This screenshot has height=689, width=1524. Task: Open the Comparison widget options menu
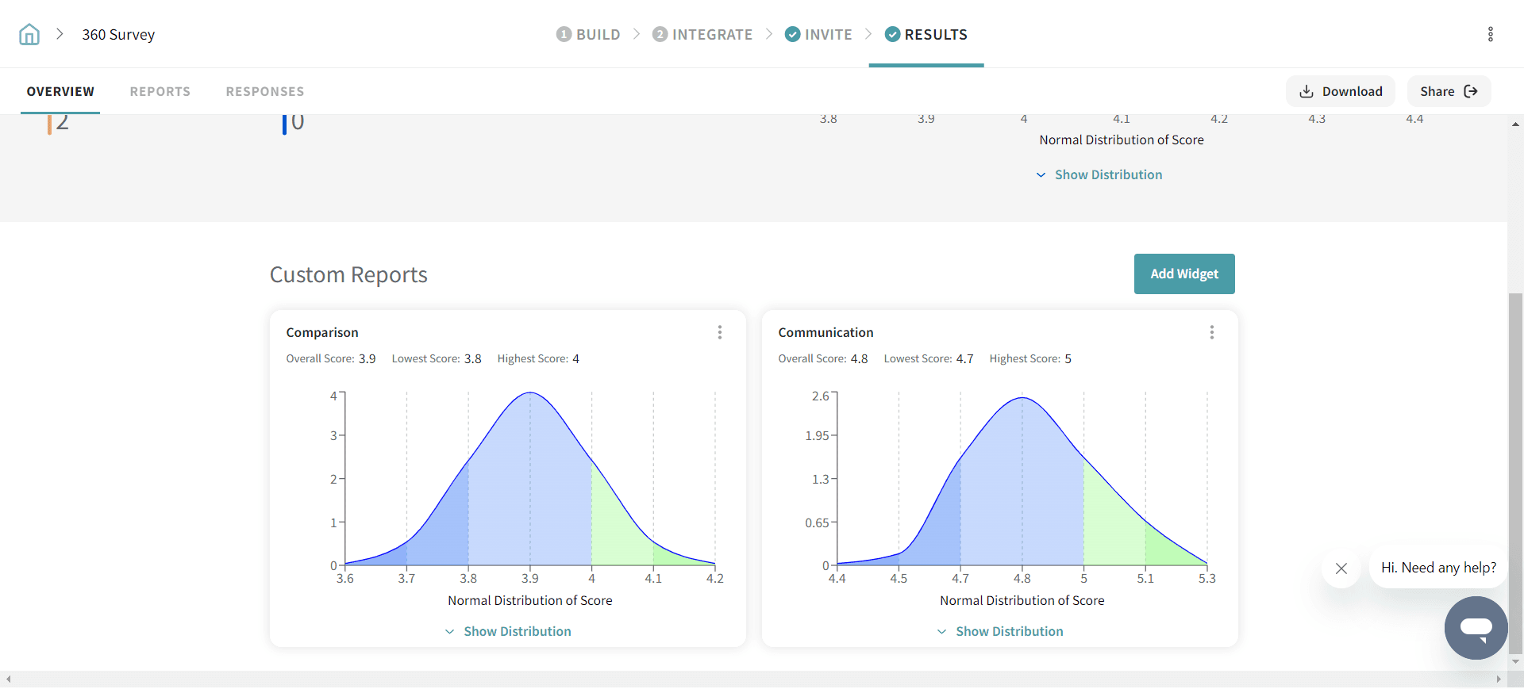pos(719,332)
